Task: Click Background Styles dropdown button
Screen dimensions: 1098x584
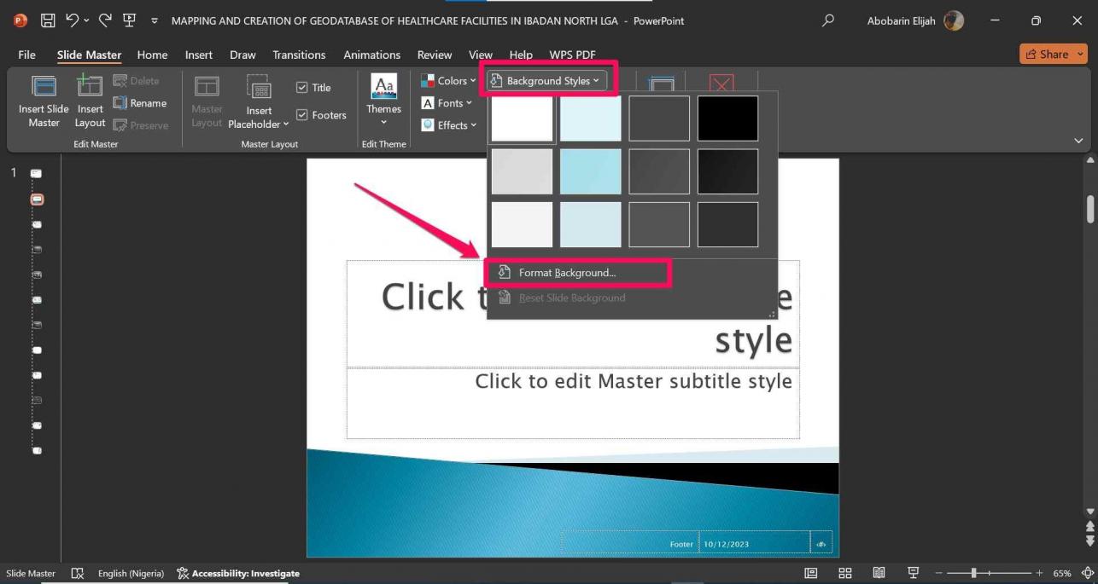Action: (547, 81)
